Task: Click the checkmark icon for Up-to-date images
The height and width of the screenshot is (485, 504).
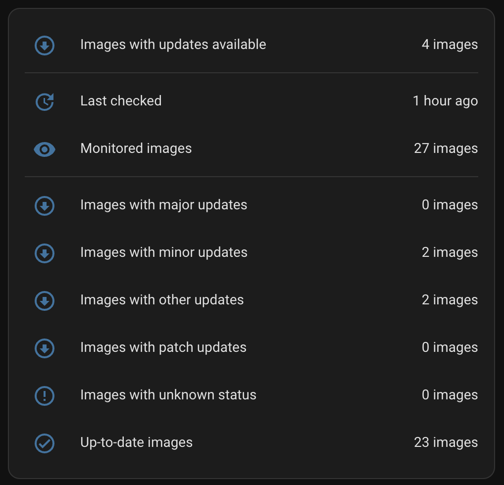Action: pyautogui.click(x=45, y=443)
